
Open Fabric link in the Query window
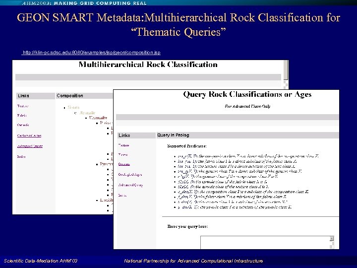pyautogui.click(x=123, y=154)
